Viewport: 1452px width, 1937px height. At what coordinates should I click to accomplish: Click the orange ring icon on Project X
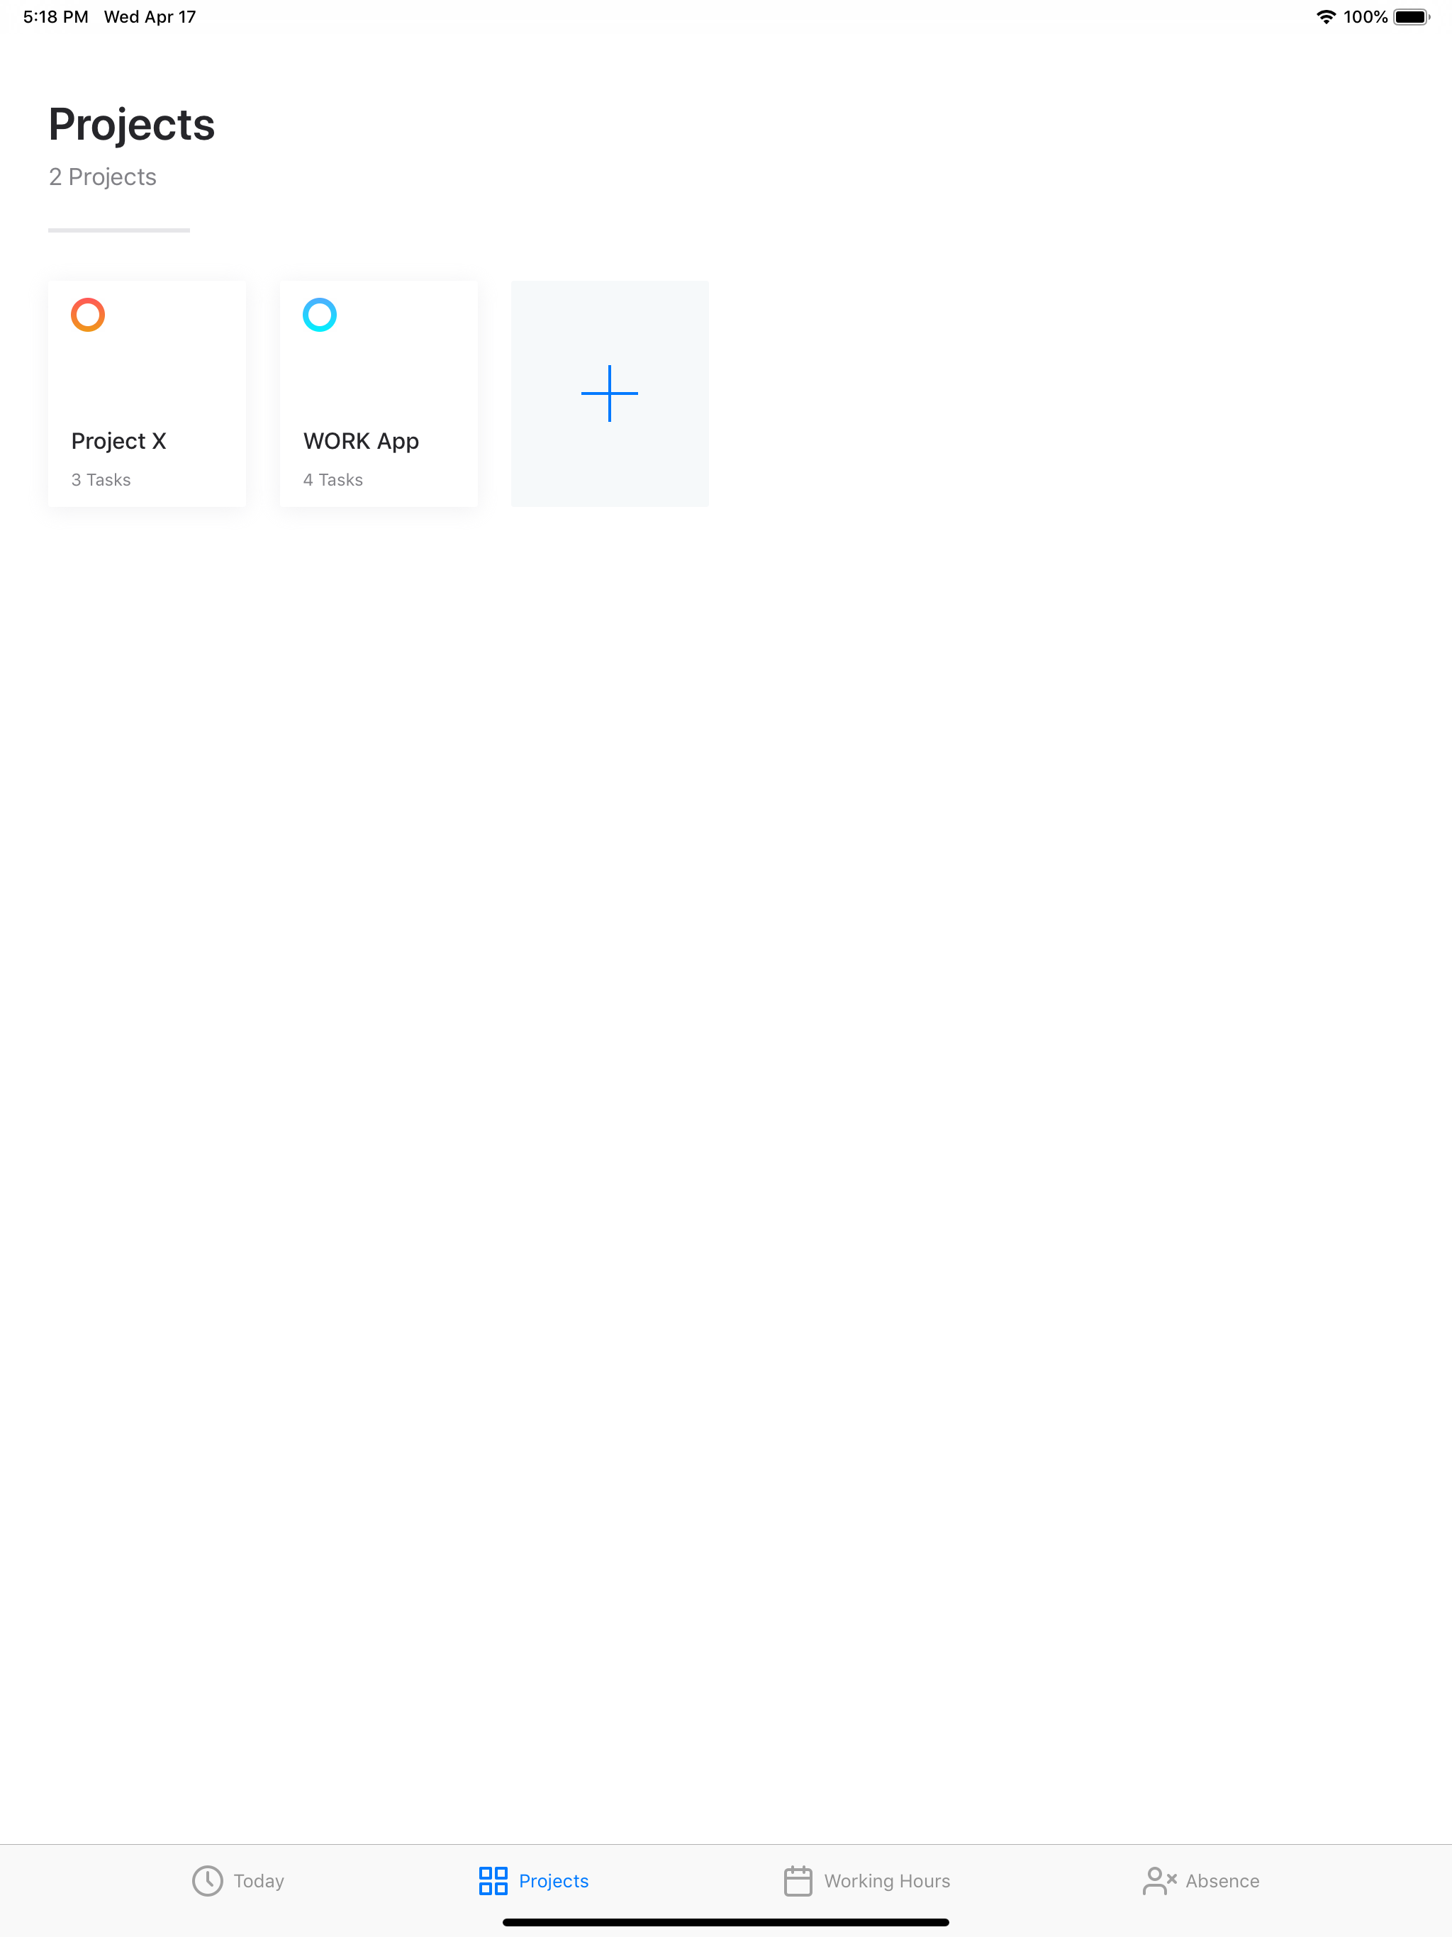[x=88, y=314]
